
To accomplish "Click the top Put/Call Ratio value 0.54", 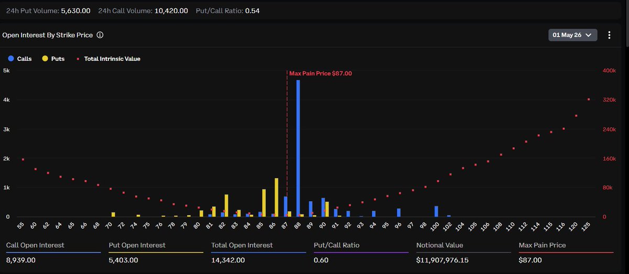I will pos(252,10).
